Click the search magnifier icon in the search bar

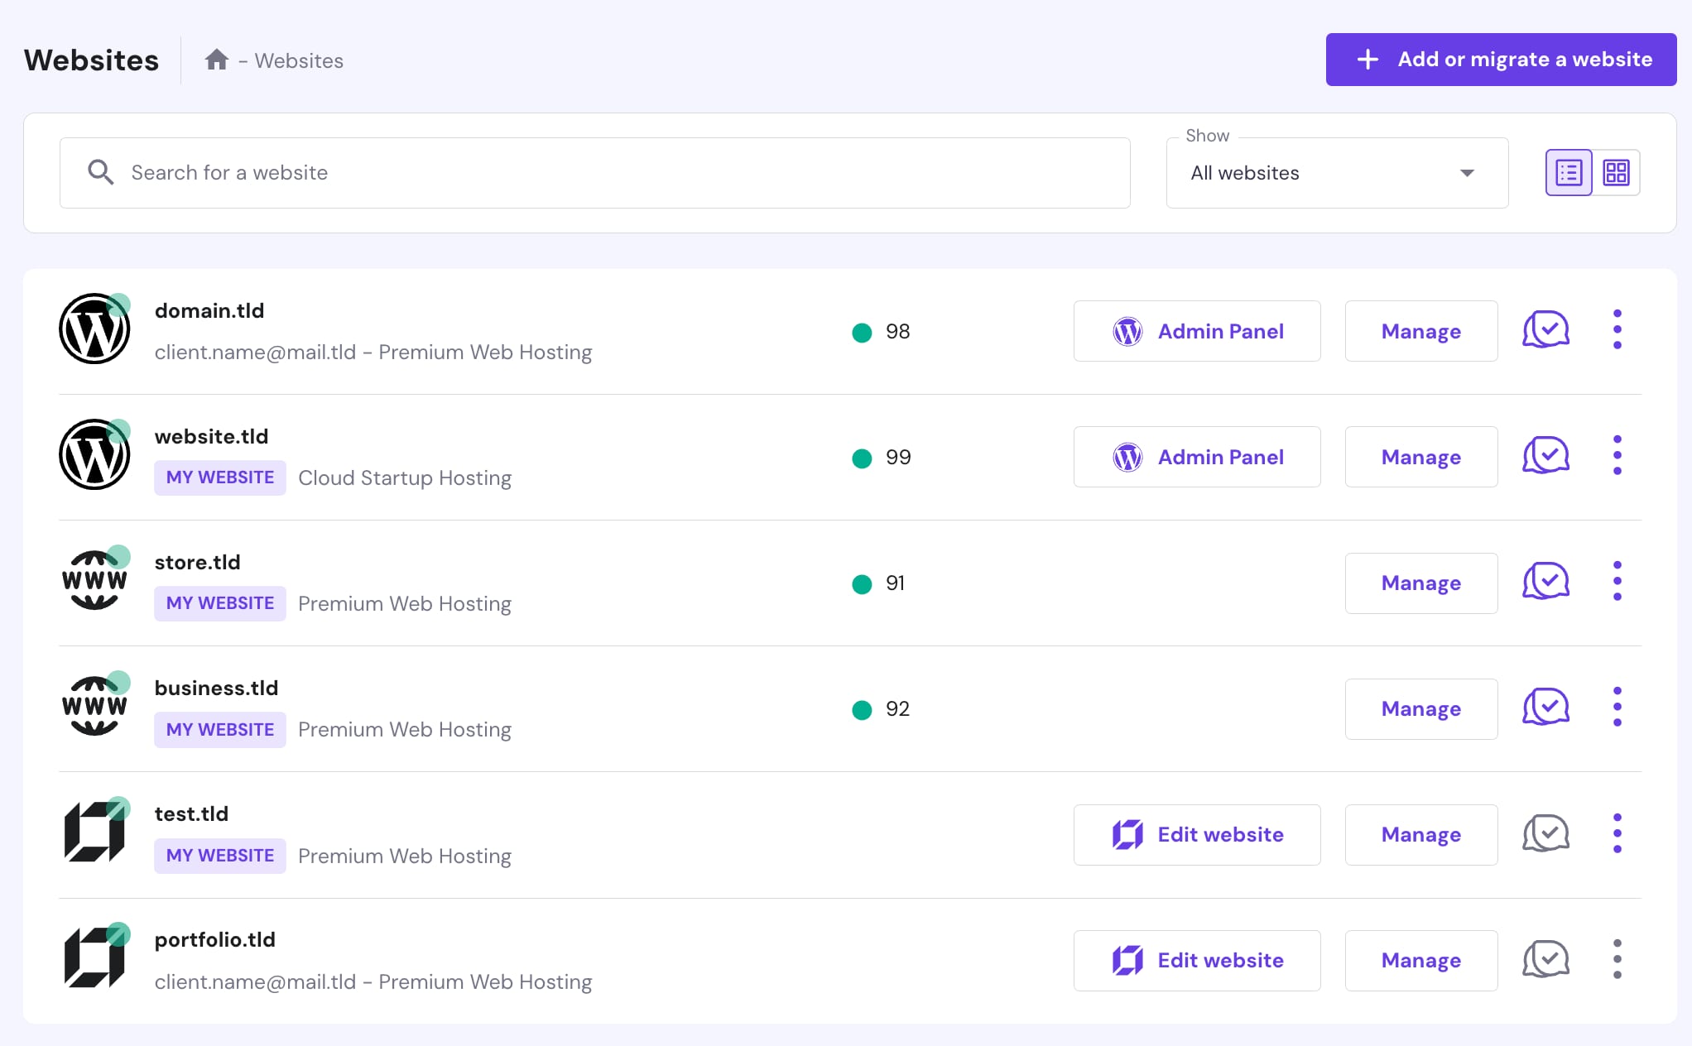click(100, 172)
